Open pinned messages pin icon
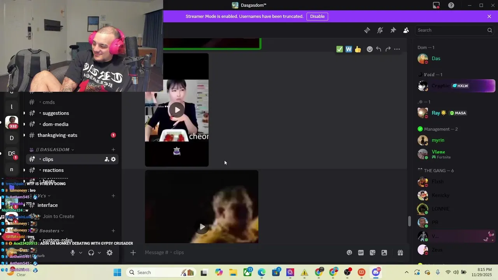The height and width of the screenshot is (280, 498). (x=393, y=30)
